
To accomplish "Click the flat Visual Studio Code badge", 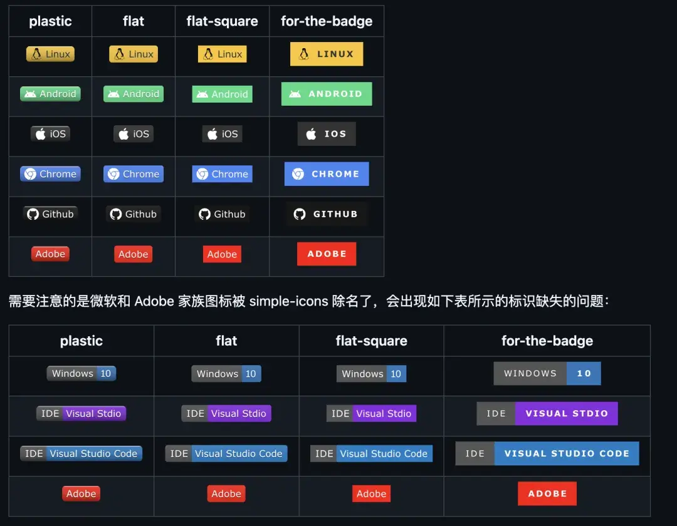I will pyautogui.click(x=226, y=453).
